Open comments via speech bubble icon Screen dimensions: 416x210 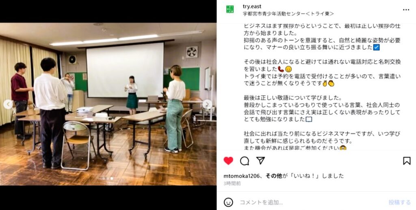pyautogui.click(x=244, y=161)
